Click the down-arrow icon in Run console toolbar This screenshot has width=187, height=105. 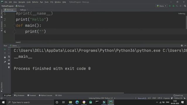point(9,53)
